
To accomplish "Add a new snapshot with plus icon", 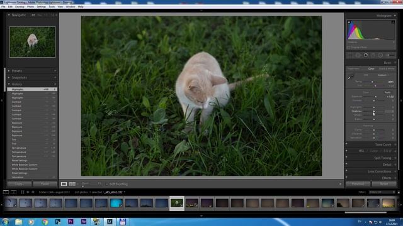I will 55,77.
